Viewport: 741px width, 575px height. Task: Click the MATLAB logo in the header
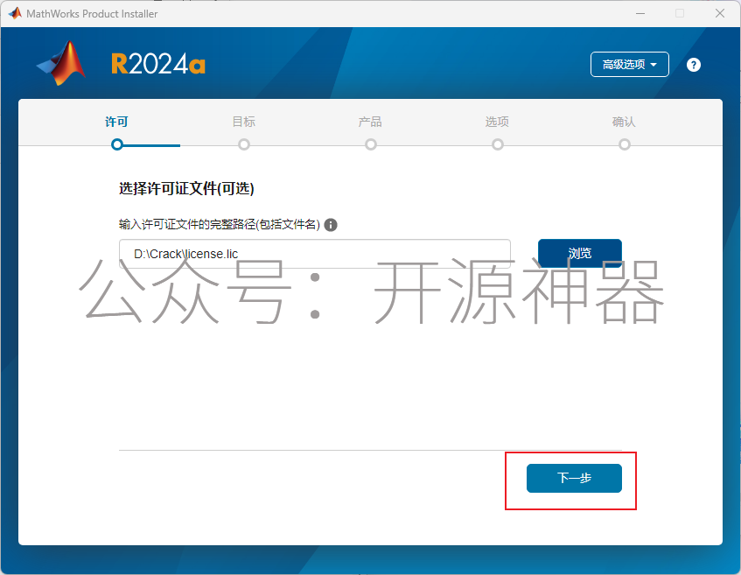(x=62, y=63)
